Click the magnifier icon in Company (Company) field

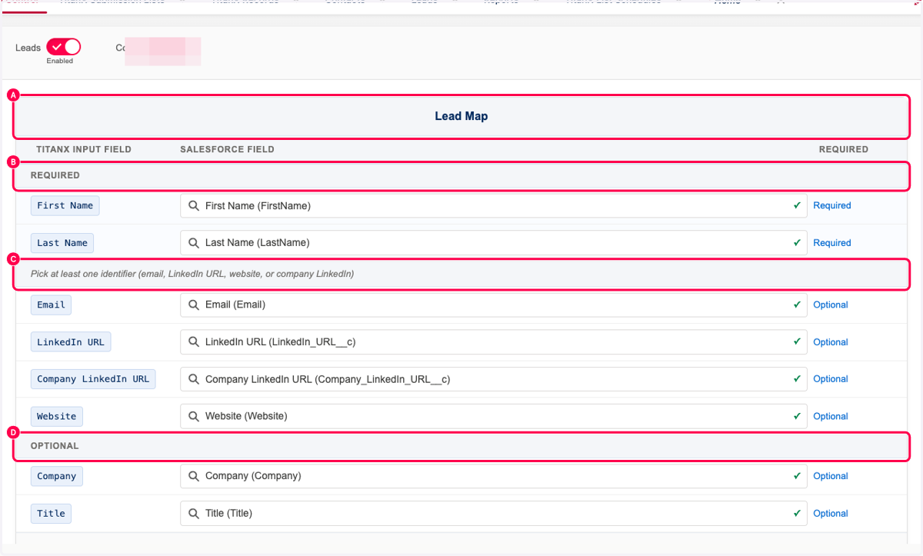(x=194, y=476)
